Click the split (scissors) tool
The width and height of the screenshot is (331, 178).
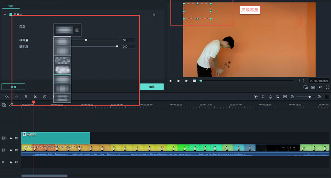[35, 97]
